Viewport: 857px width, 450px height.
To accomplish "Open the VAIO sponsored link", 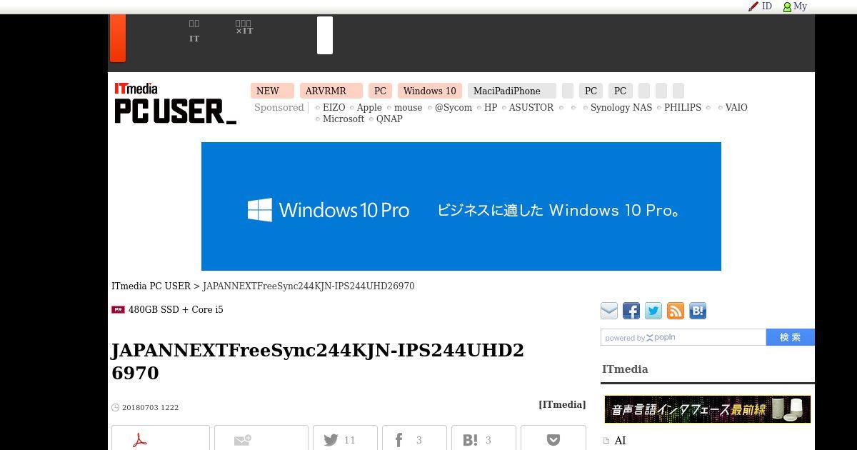I will pyautogui.click(x=736, y=107).
